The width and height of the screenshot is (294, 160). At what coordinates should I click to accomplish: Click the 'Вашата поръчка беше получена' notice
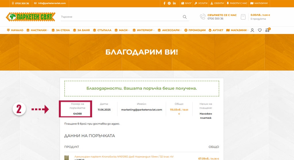(x=142, y=88)
